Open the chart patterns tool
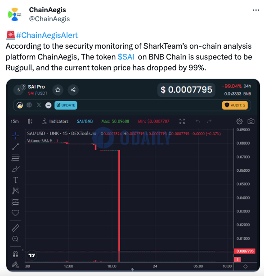The height and width of the screenshot is (276, 264). point(15,191)
